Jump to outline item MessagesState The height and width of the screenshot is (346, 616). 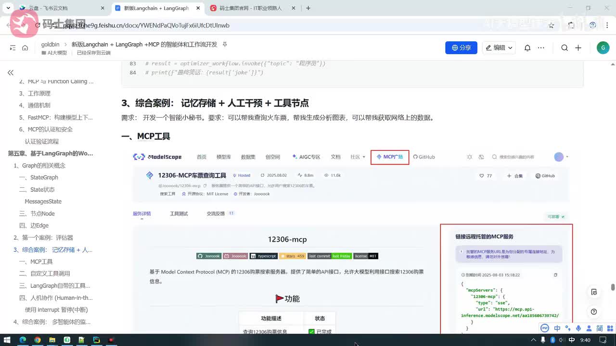43,201
